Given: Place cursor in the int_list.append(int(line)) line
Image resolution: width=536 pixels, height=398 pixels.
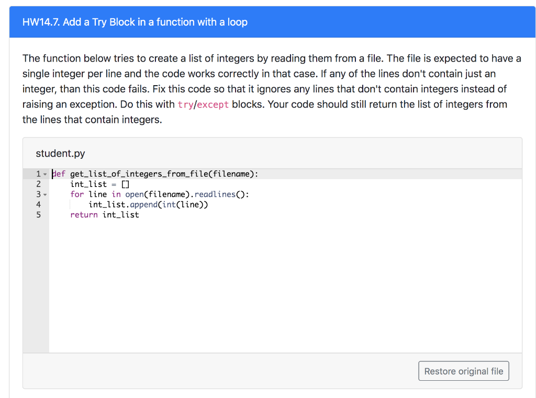Looking at the screenshot, I should pos(148,205).
